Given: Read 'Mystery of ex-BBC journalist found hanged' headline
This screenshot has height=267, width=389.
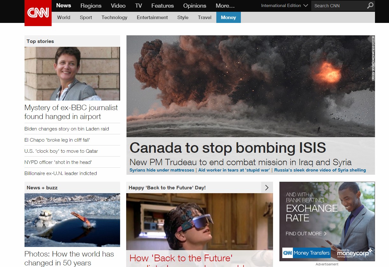Looking at the screenshot, I should (71, 112).
